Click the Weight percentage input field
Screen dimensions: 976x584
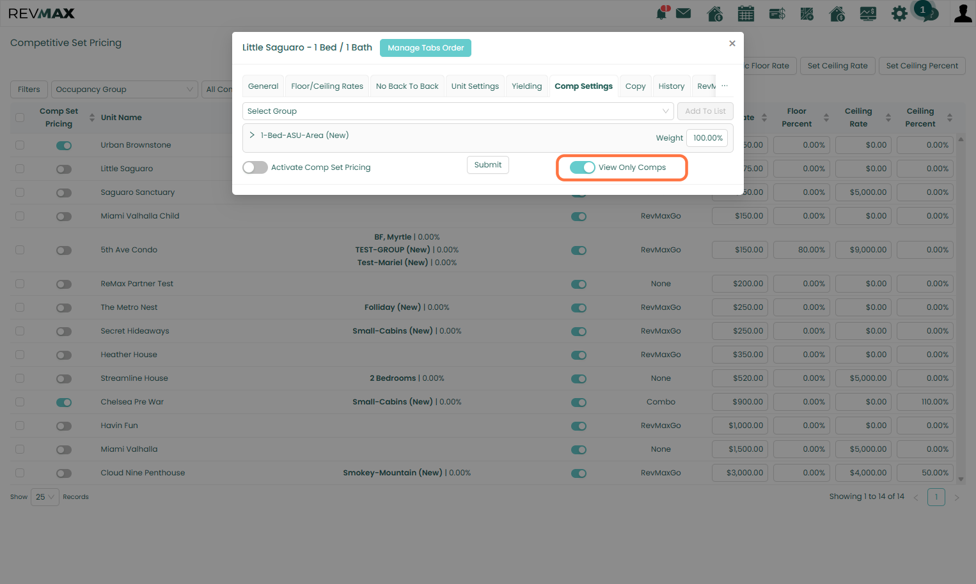(707, 138)
